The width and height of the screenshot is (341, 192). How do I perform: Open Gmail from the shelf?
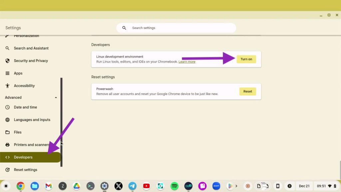coord(49,186)
